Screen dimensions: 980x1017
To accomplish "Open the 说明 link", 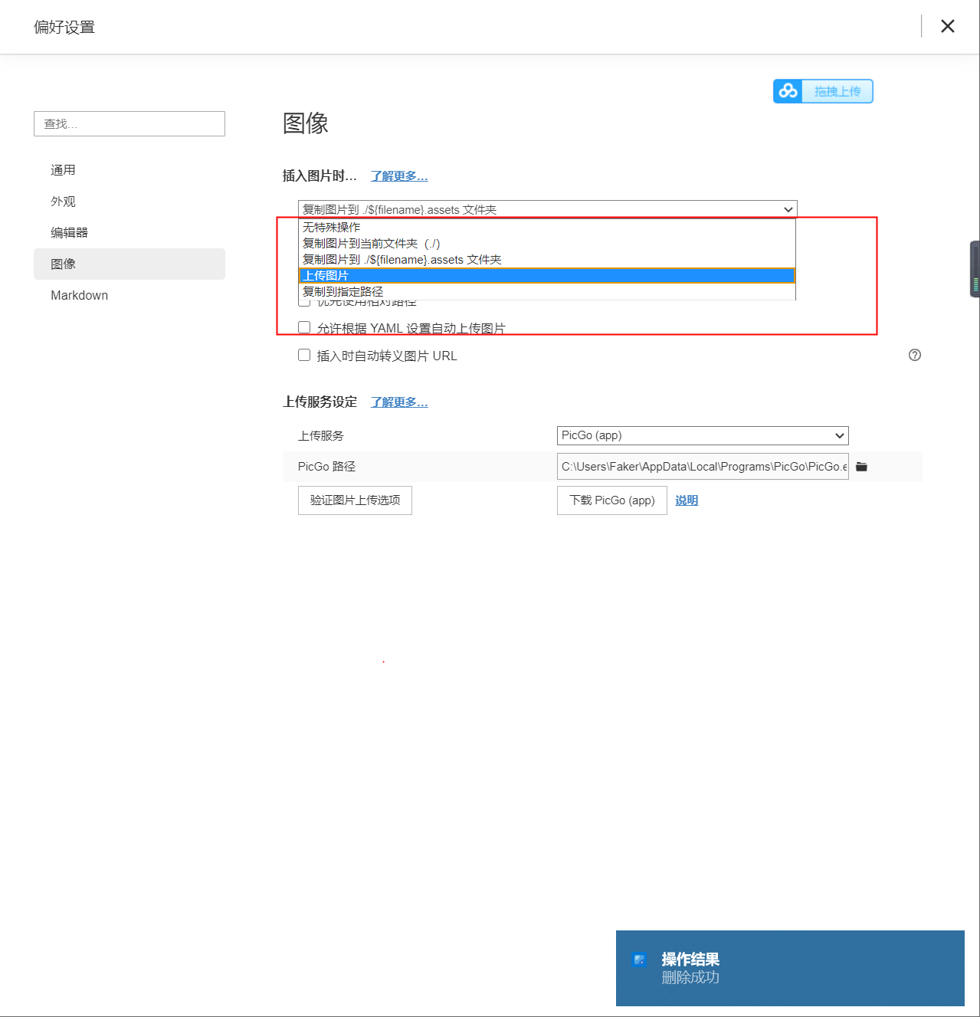I will tap(687, 500).
